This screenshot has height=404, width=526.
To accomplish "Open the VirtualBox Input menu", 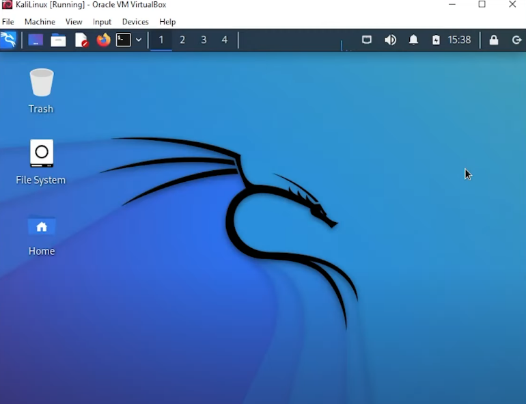I will pos(102,22).
